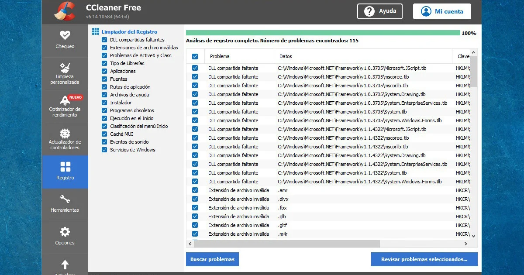Click Revisar problemas seleccionados button
The width and height of the screenshot is (524, 275).
click(424, 259)
